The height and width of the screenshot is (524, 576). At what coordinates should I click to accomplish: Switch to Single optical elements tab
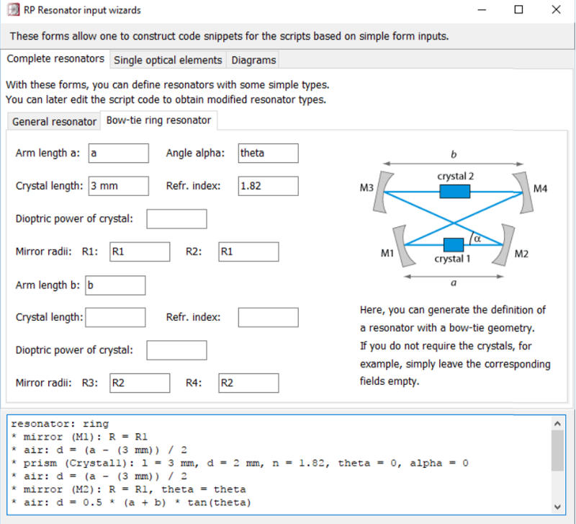coord(168,60)
